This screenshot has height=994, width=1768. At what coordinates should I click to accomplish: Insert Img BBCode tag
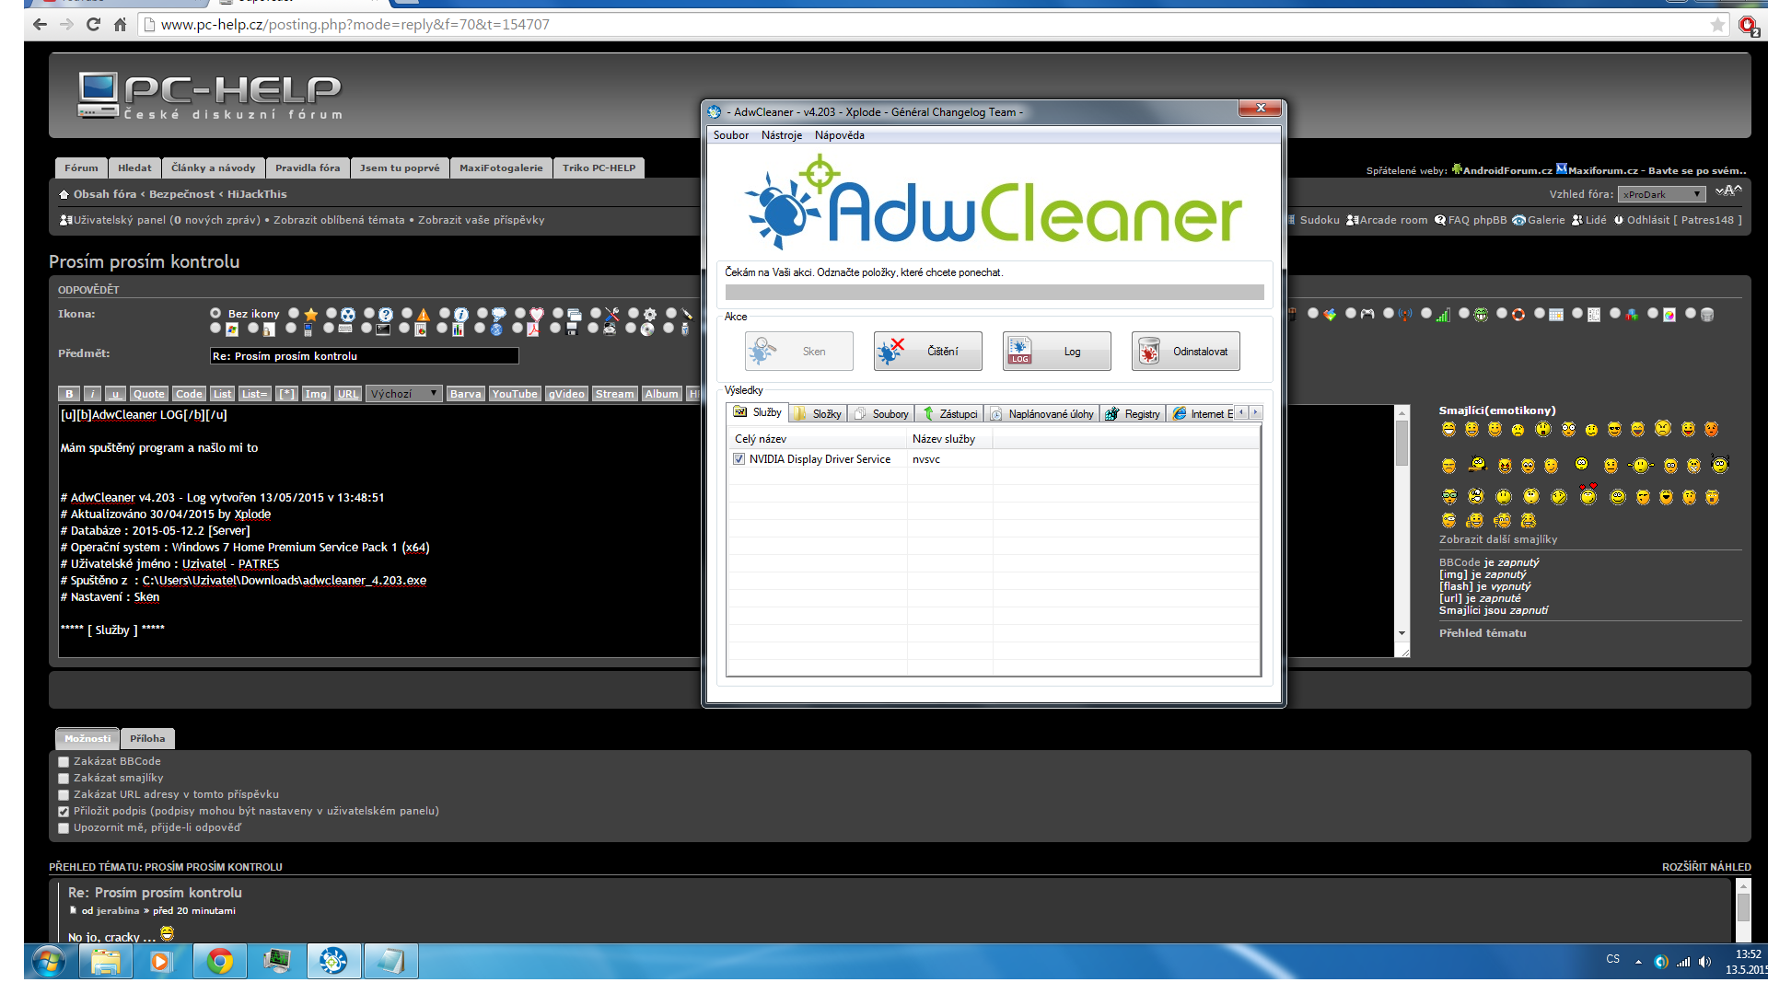pyautogui.click(x=316, y=394)
